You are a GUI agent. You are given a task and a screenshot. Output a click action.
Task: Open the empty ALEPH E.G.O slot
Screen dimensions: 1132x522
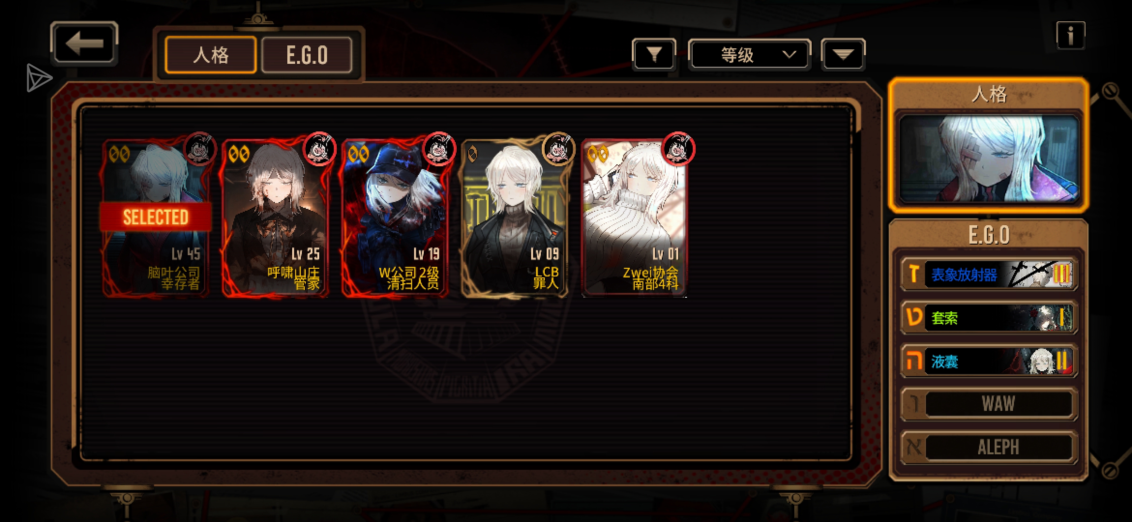coord(989,447)
